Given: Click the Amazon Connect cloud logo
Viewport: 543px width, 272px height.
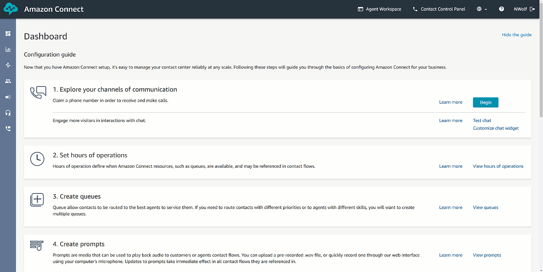Looking at the screenshot, I should click(x=10, y=9).
